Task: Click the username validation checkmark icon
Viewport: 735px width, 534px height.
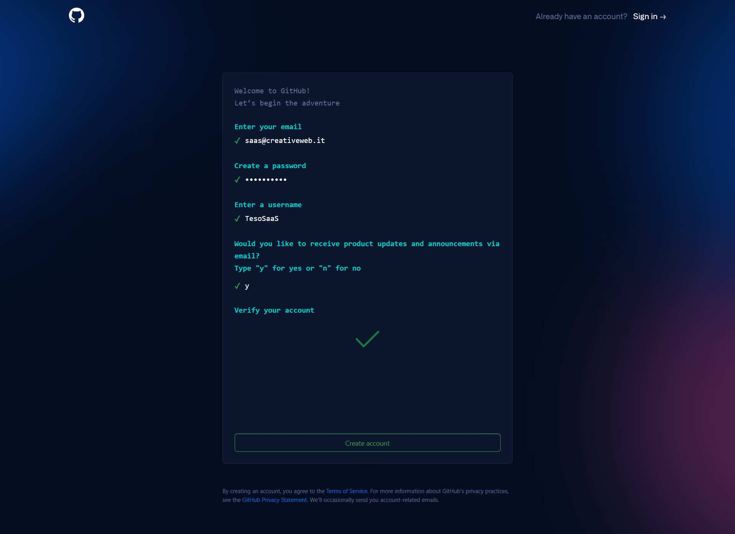Action: click(x=237, y=218)
